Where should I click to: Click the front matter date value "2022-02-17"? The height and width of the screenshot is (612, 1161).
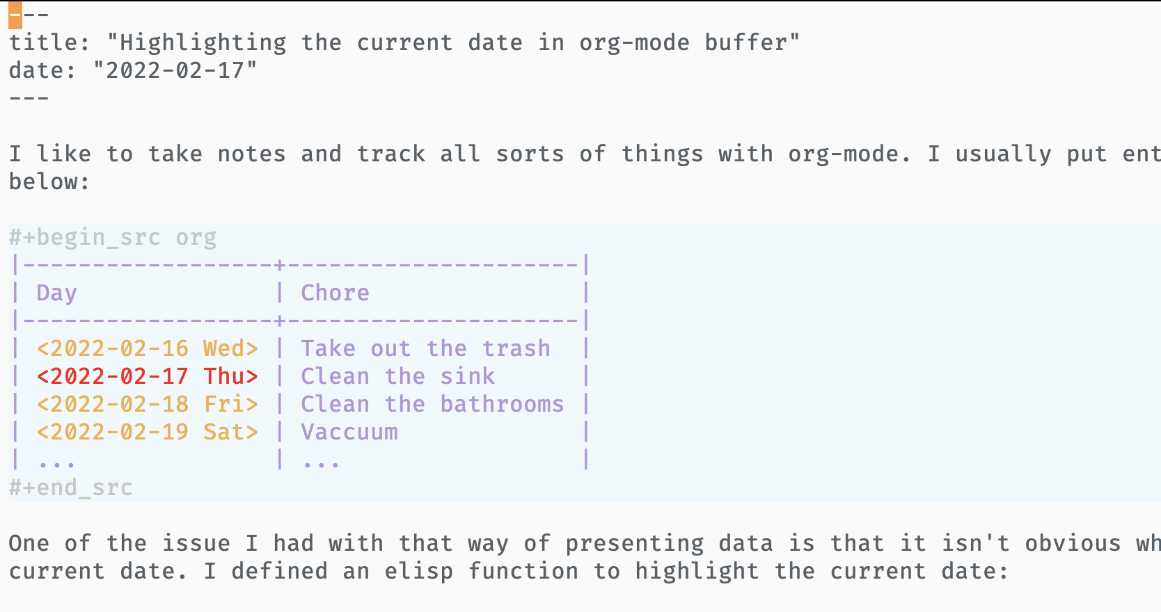pyautogui.click(x=175, y=70)
